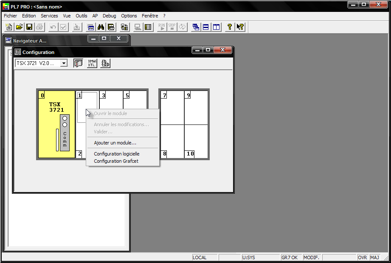Select rack slot number 7
Viewport: 391px width, 263px height.
pyautogui.click(x=172, y=107)
